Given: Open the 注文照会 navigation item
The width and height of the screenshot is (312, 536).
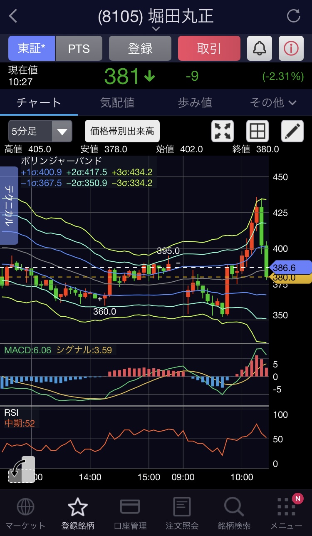Looking at the screenshot, I should [182, 514].
